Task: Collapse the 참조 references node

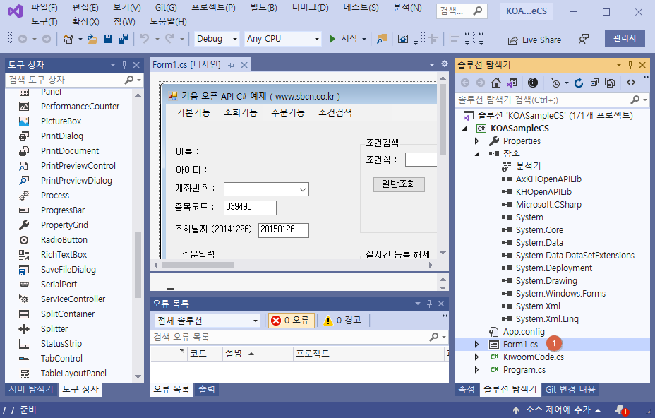Action: [x=476, y=154]
